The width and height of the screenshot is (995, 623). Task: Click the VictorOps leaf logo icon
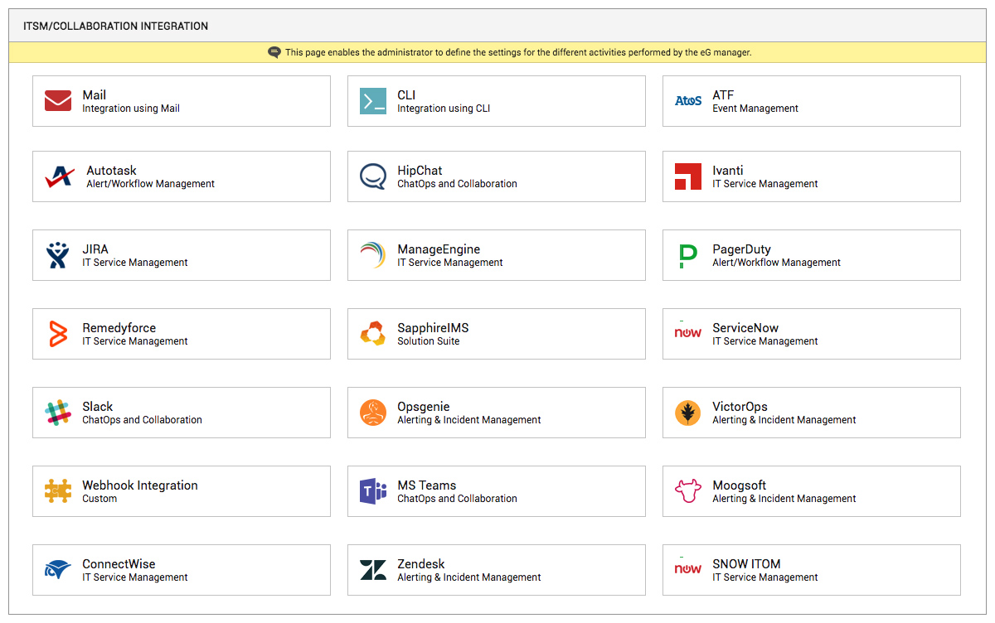(688, 413)
